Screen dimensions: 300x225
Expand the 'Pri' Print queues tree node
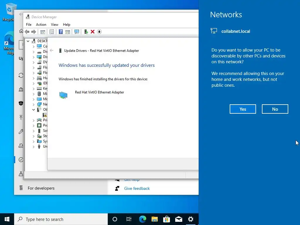[33, 120]
